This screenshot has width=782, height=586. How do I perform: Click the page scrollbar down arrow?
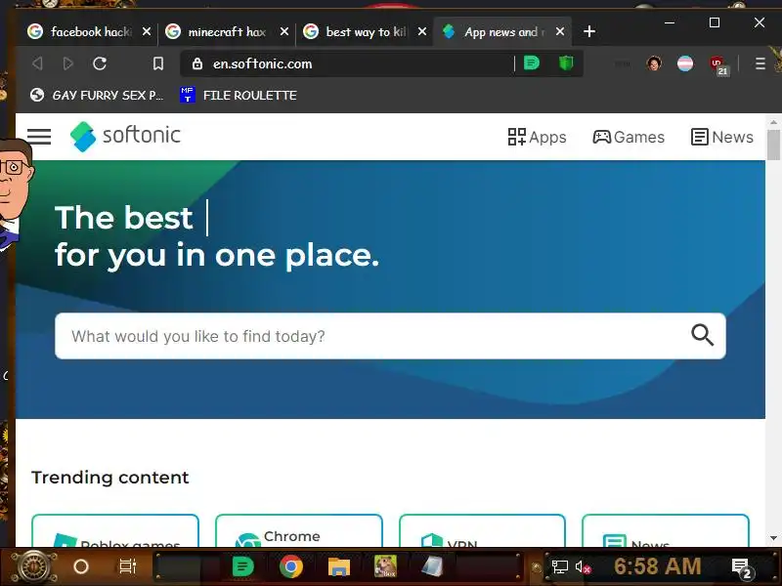(773, 539)
